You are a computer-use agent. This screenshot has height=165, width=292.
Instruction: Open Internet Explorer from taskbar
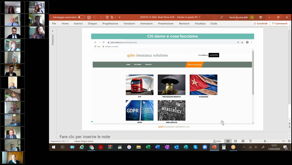tap(82, 147)
